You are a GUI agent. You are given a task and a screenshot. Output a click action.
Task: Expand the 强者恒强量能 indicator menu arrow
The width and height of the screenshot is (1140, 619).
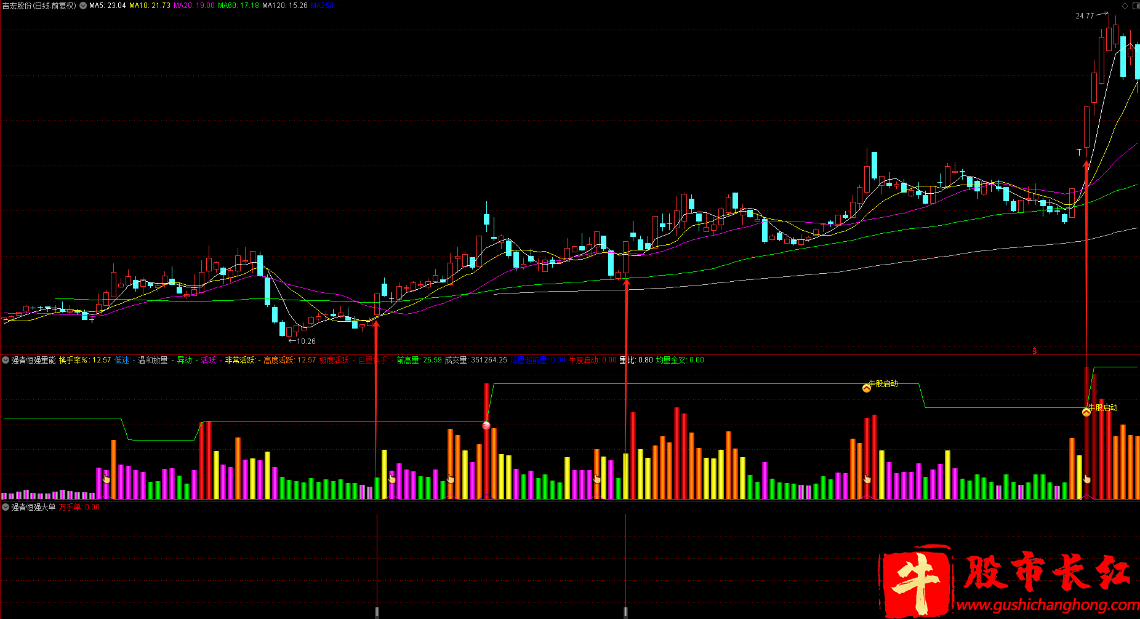pyautogui.click(x=6, y=360)
